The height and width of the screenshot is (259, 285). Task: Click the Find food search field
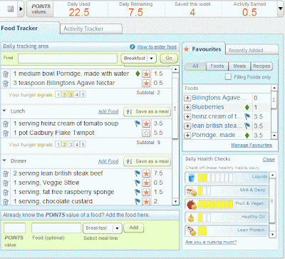(68, 59)
